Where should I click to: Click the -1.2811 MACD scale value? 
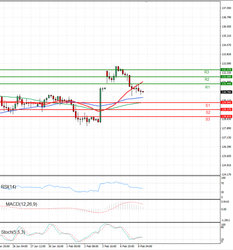point(226,220)
